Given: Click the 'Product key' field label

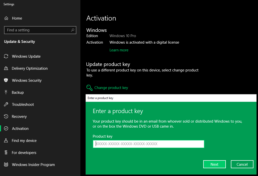Looking at the screenshot, I should (x=102, y=136).
